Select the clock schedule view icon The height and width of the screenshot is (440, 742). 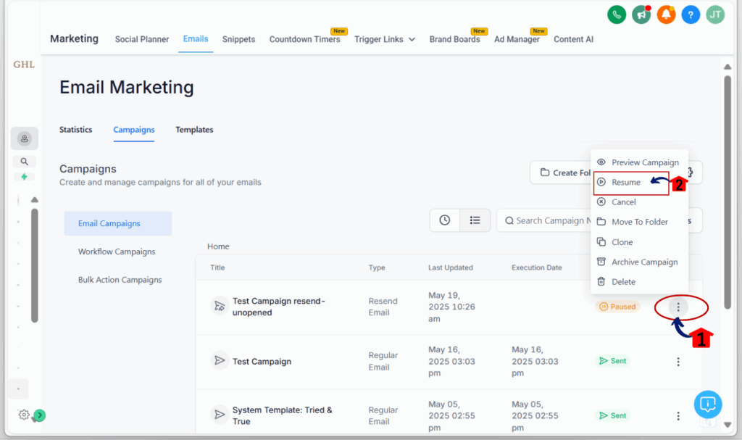pos(445,220)
